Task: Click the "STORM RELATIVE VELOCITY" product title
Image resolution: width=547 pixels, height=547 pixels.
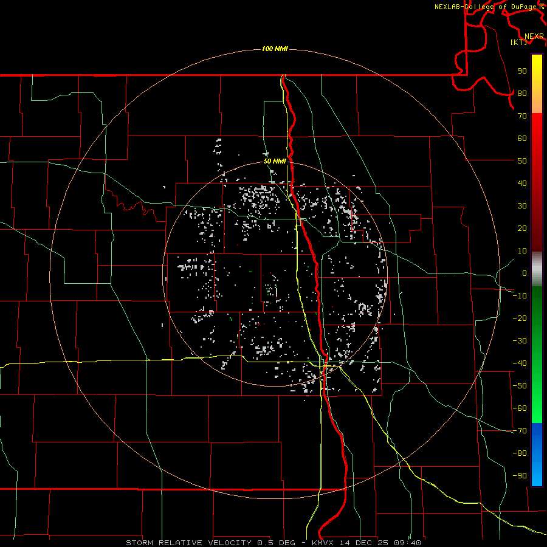Action: coord(188,543)
